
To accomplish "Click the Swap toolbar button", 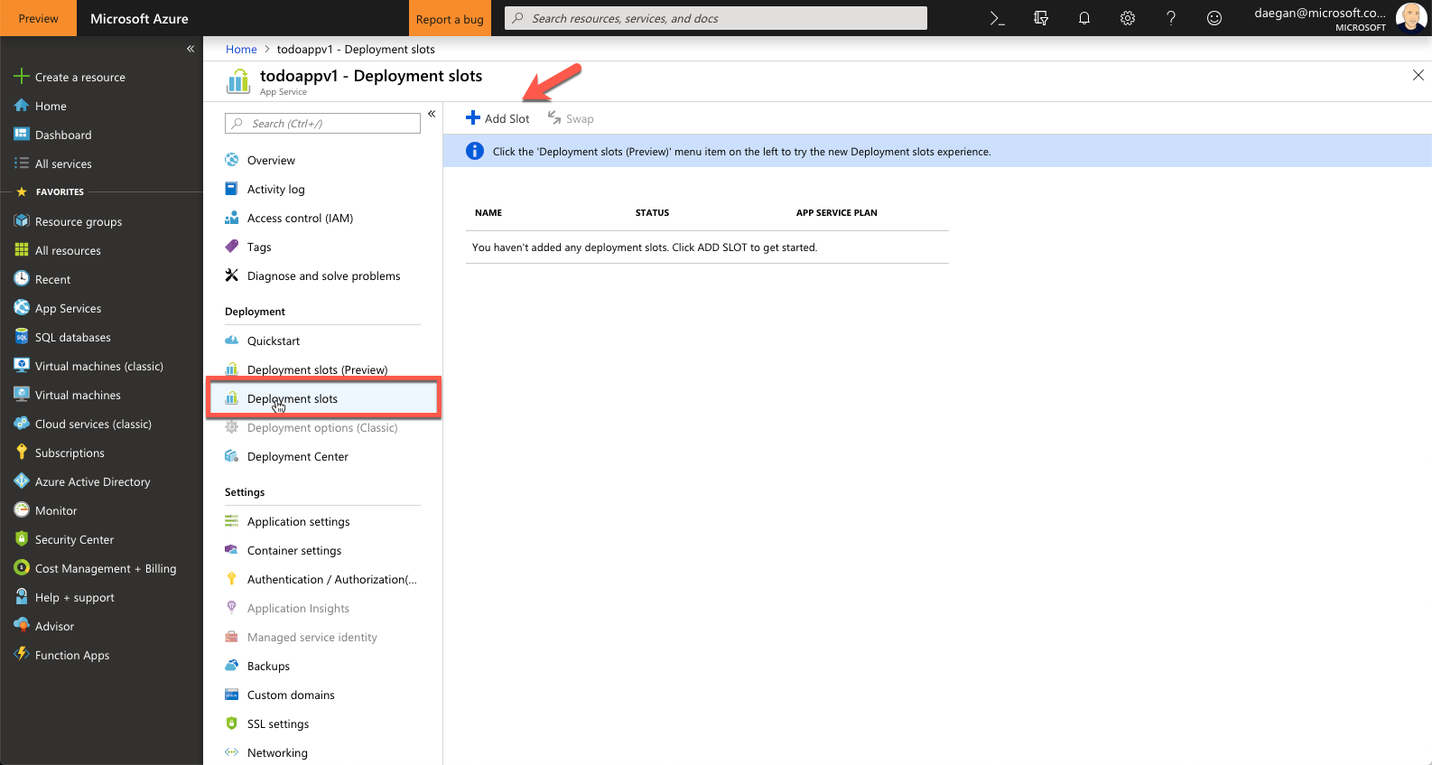I will click(x=571, y=118).
